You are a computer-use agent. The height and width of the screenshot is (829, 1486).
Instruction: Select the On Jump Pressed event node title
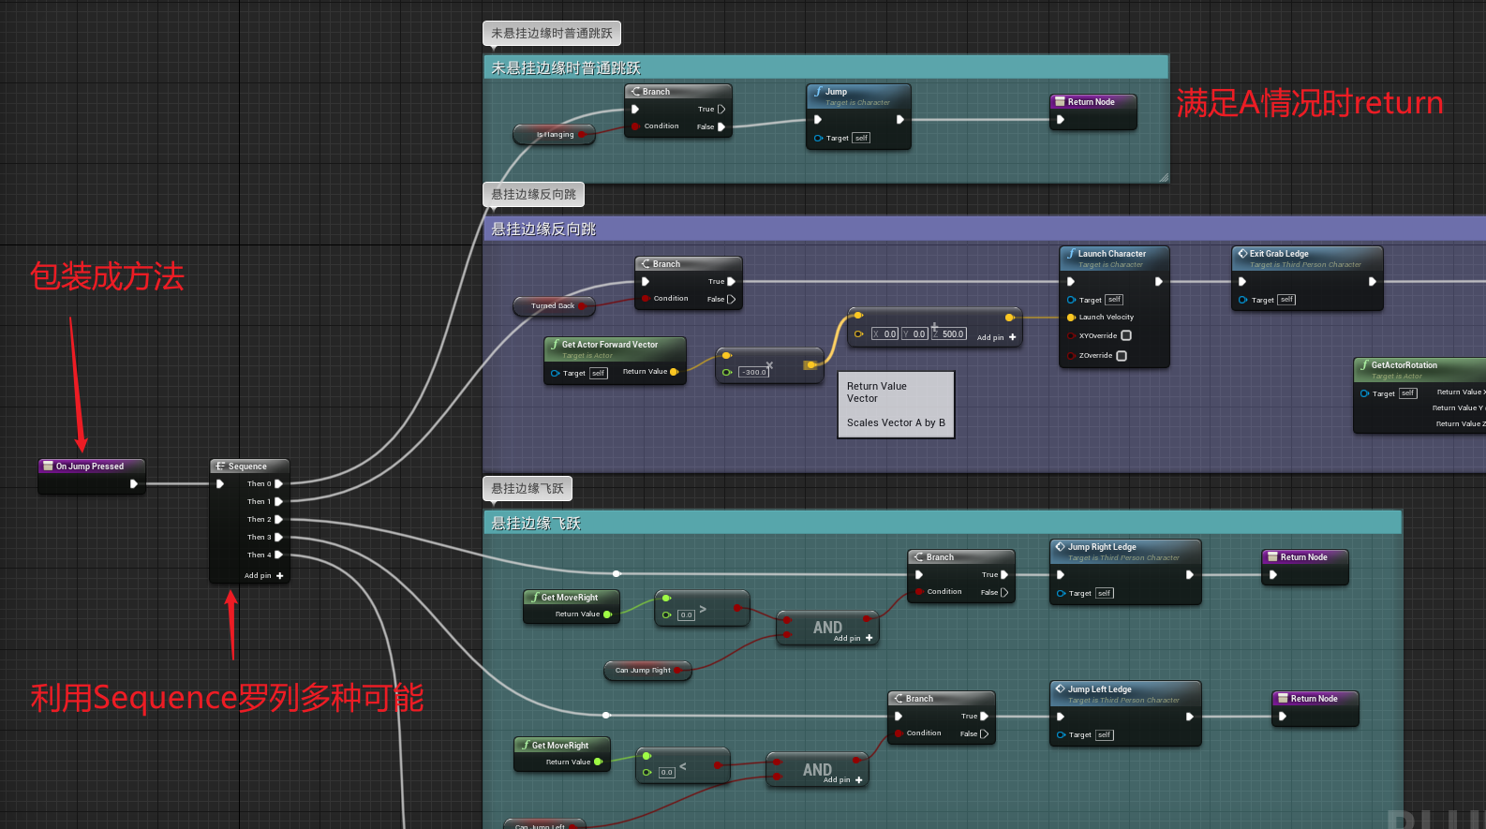coord(91,466)
